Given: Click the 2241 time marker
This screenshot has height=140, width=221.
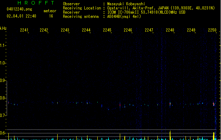Looking at the screenshot, I should pyautogui.click(x=24, y=30).
